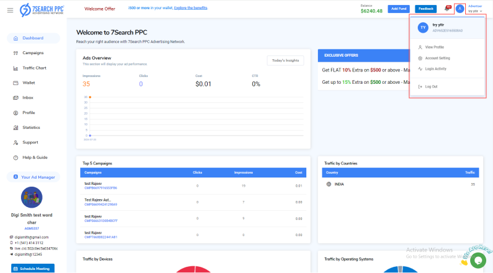Click the Help & Guide icon

[16, 158]
